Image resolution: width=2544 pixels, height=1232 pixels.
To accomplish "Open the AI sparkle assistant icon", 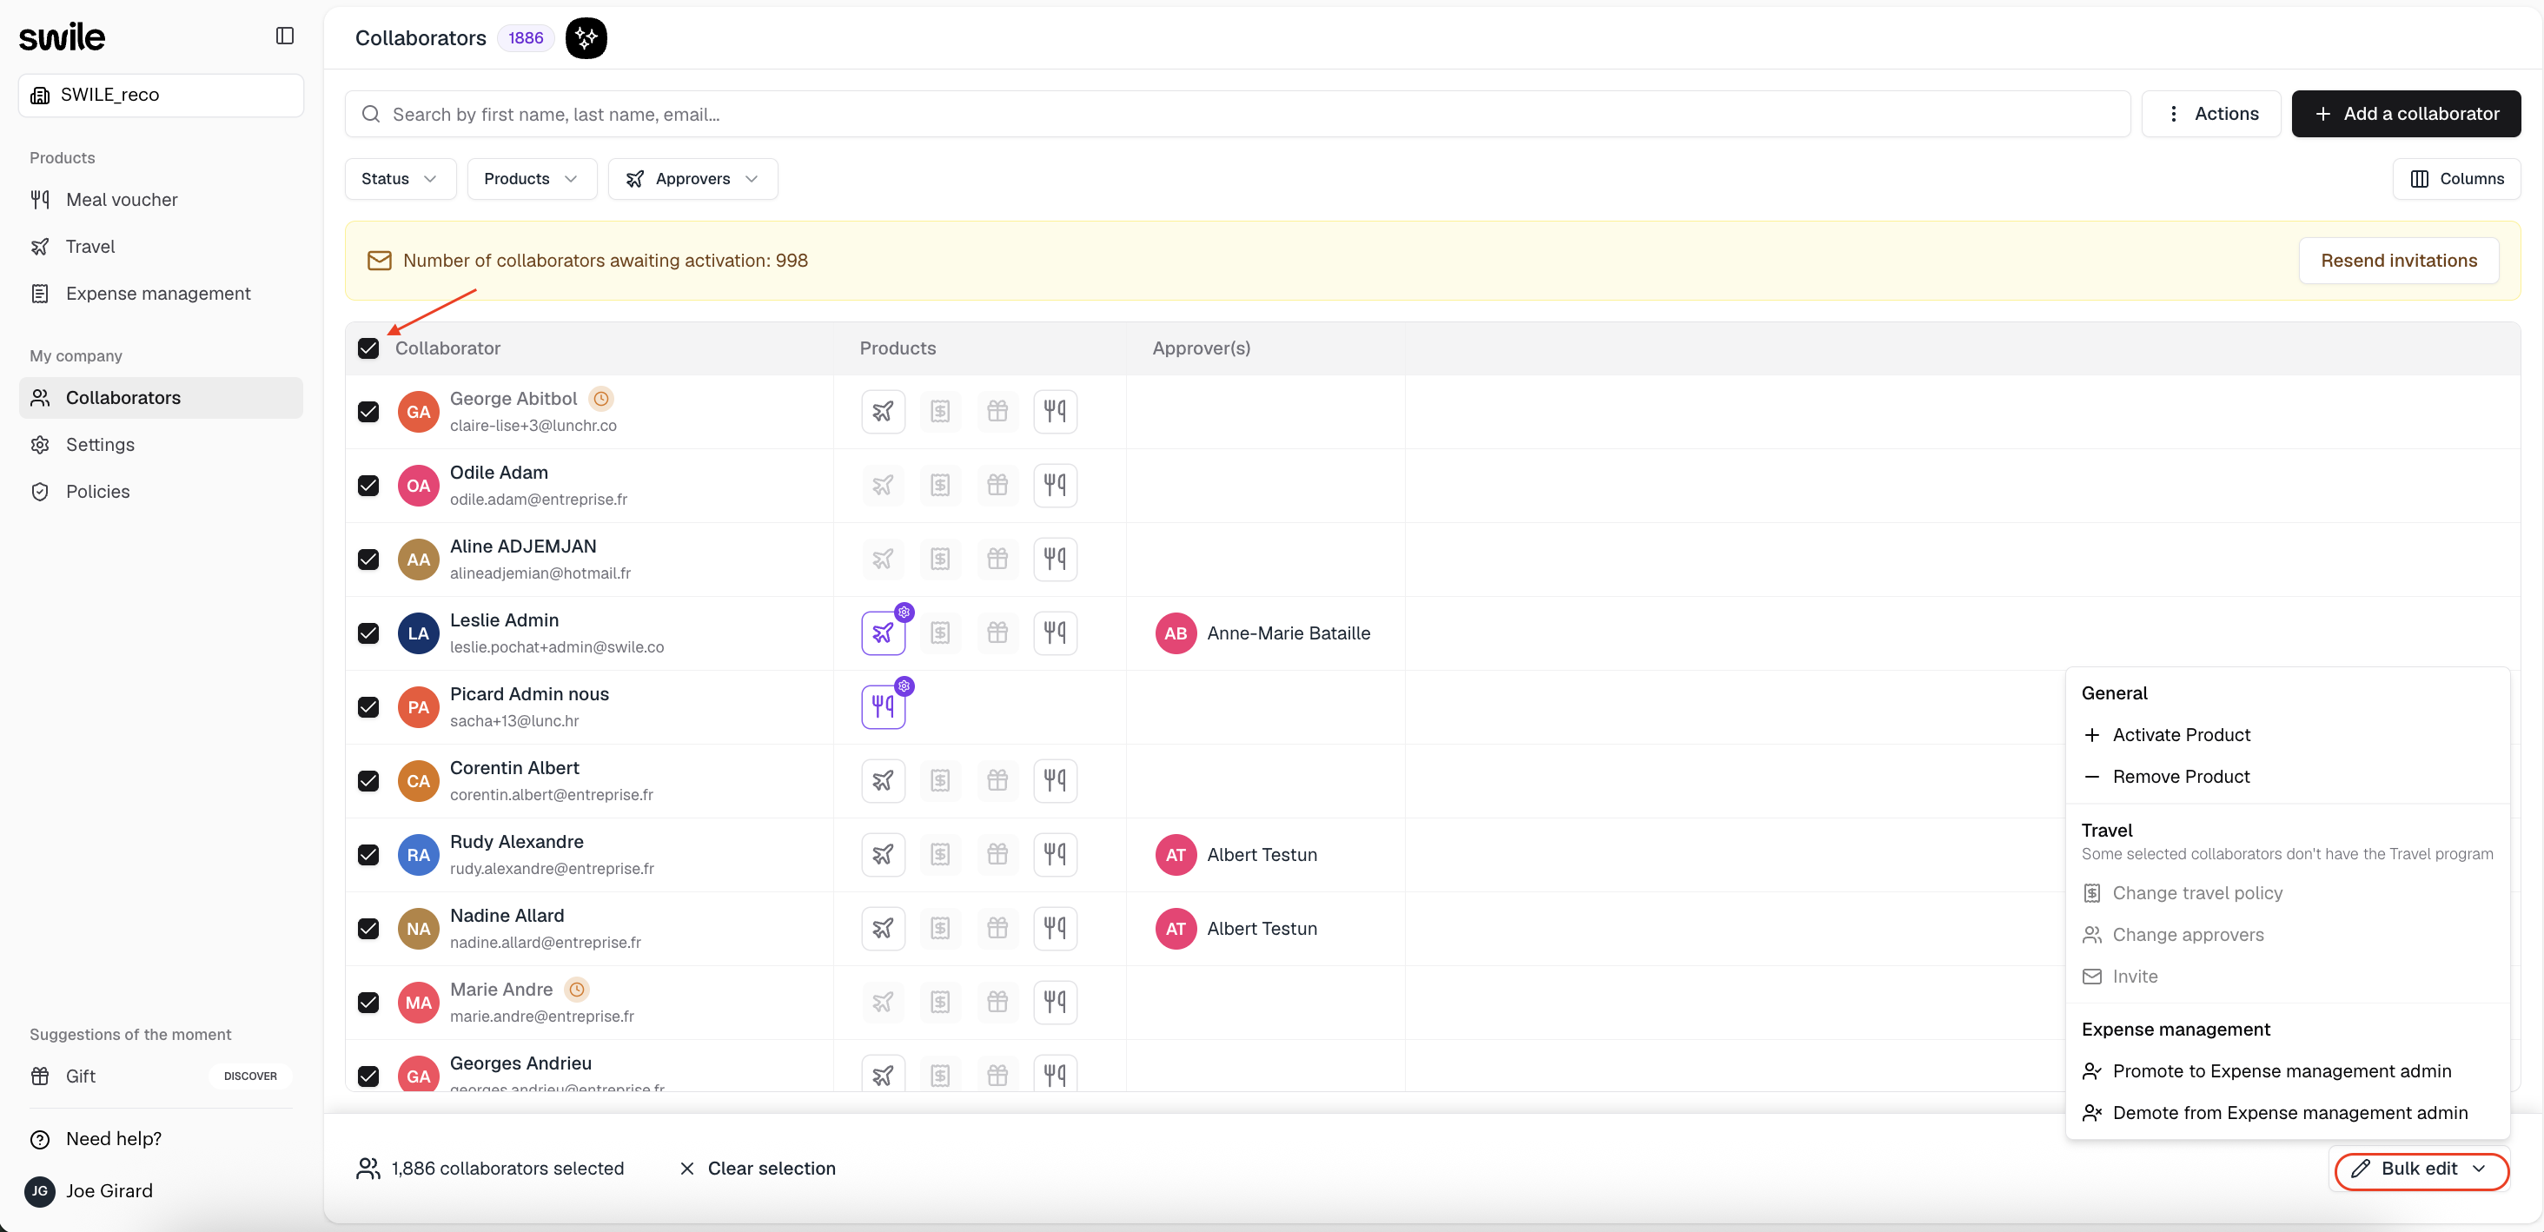I will click(x=586, y=37).
